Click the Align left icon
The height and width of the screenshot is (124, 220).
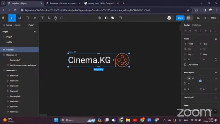(x=185, y=31)
